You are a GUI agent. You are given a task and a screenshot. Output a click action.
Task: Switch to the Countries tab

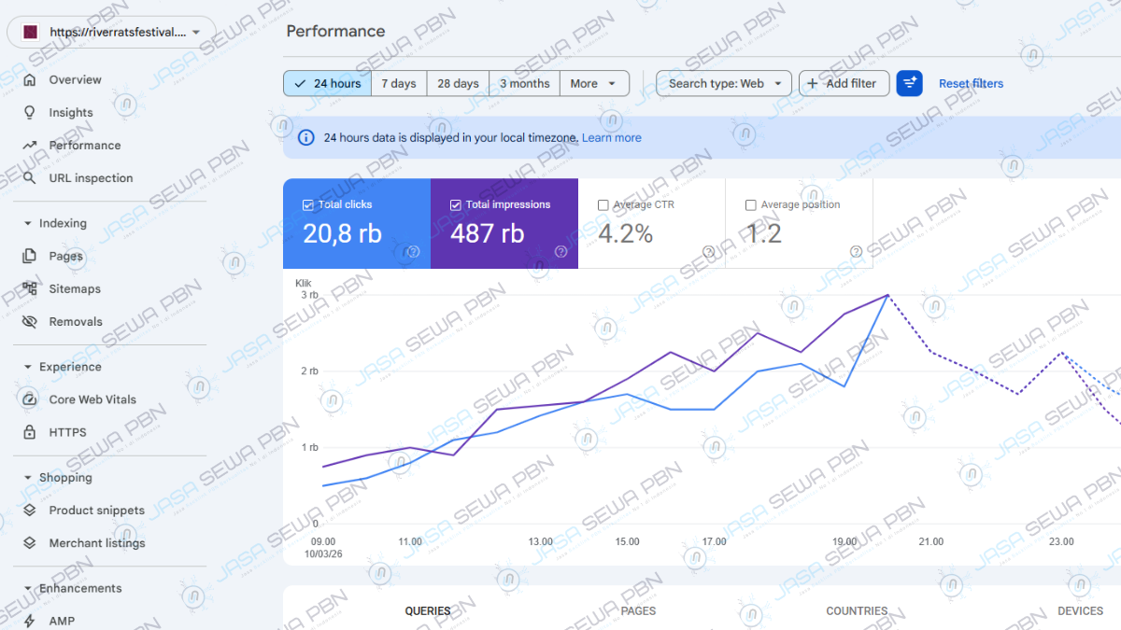click(857, 611)
